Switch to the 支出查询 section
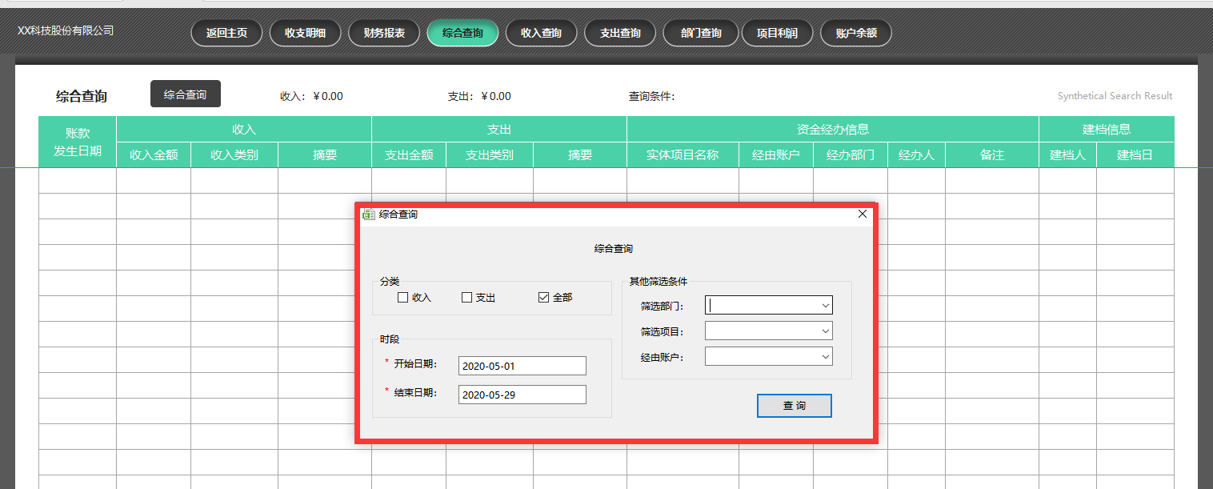Viewport: 1213px width, 489px height. click(619, 33)
